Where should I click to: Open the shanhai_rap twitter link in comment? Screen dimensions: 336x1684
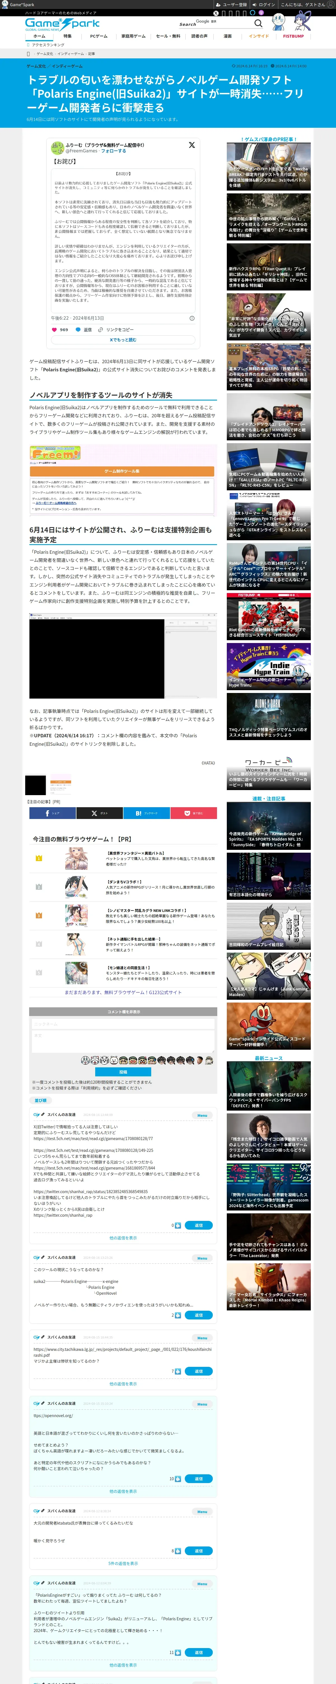pyautogui.click(x=63, y=1215)
